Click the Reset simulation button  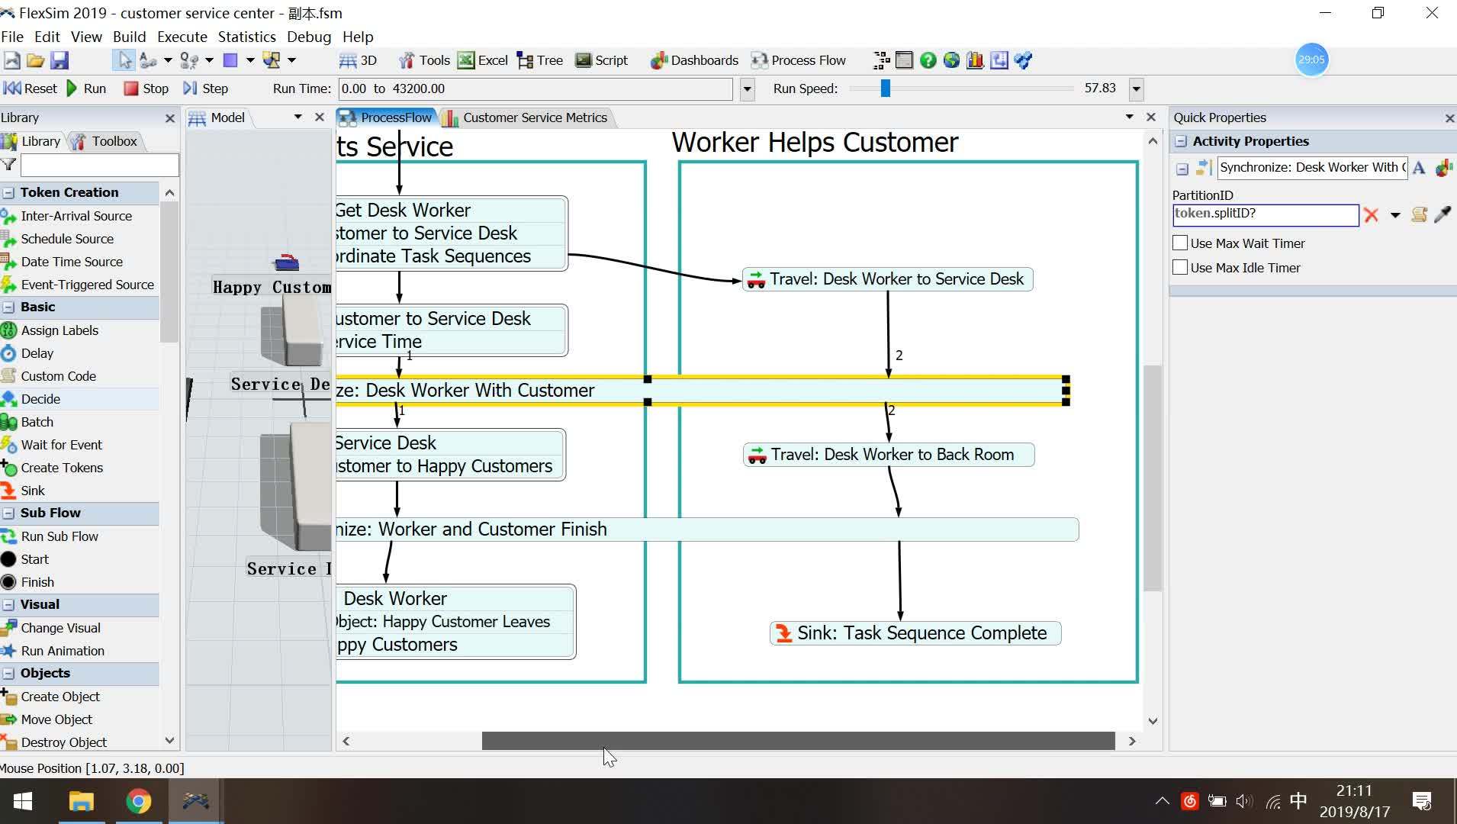pyautogui.click(x=31, y=89)
